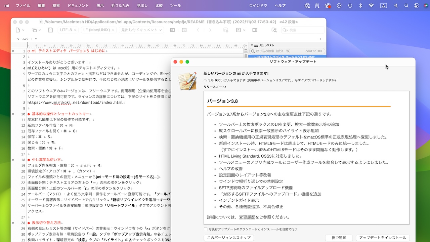Collapse the line 1 heading fold triangle
Screen dimensions: 430x242
click(x=13, y=51)
